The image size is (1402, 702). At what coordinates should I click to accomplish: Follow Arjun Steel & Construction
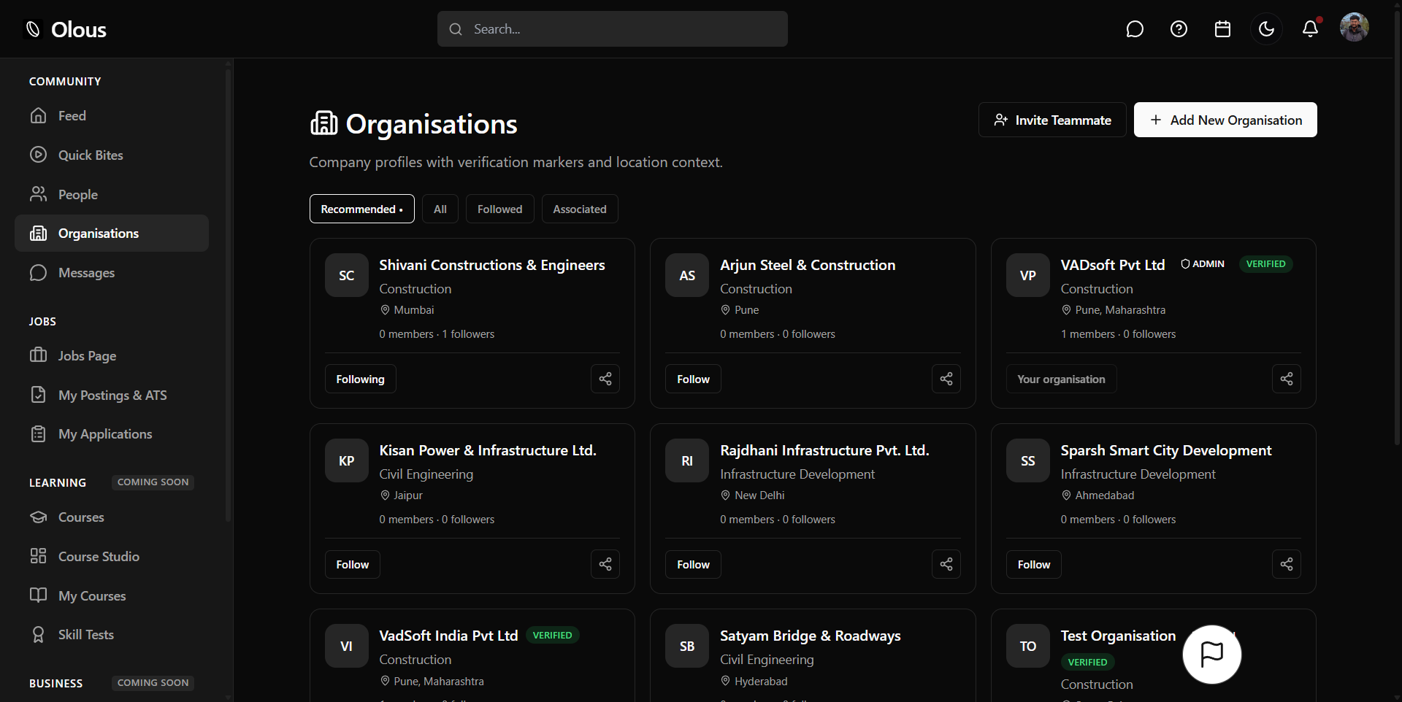(x=693, y=379)
